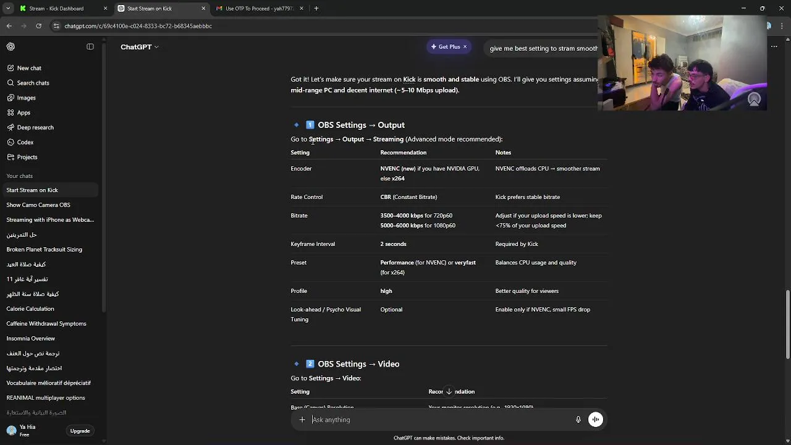This screenshot has height=445, width=791.
Task: Click the Keyframe Interval row label
Action: tap(313, 244)
